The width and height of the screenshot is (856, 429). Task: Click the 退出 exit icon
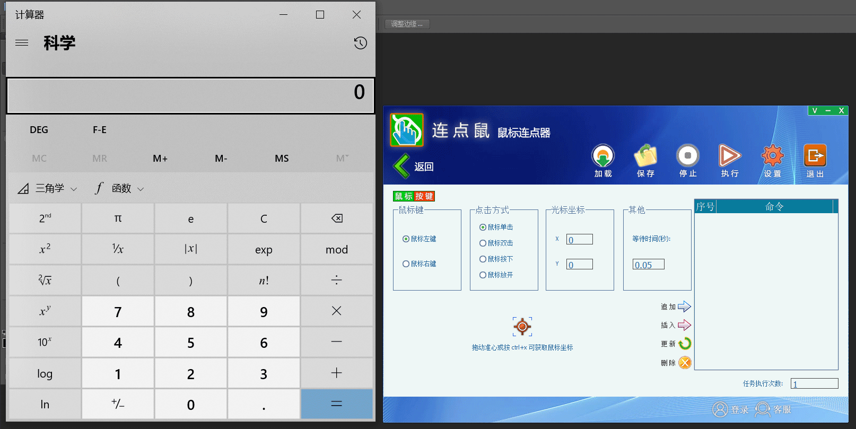(815, 156)
